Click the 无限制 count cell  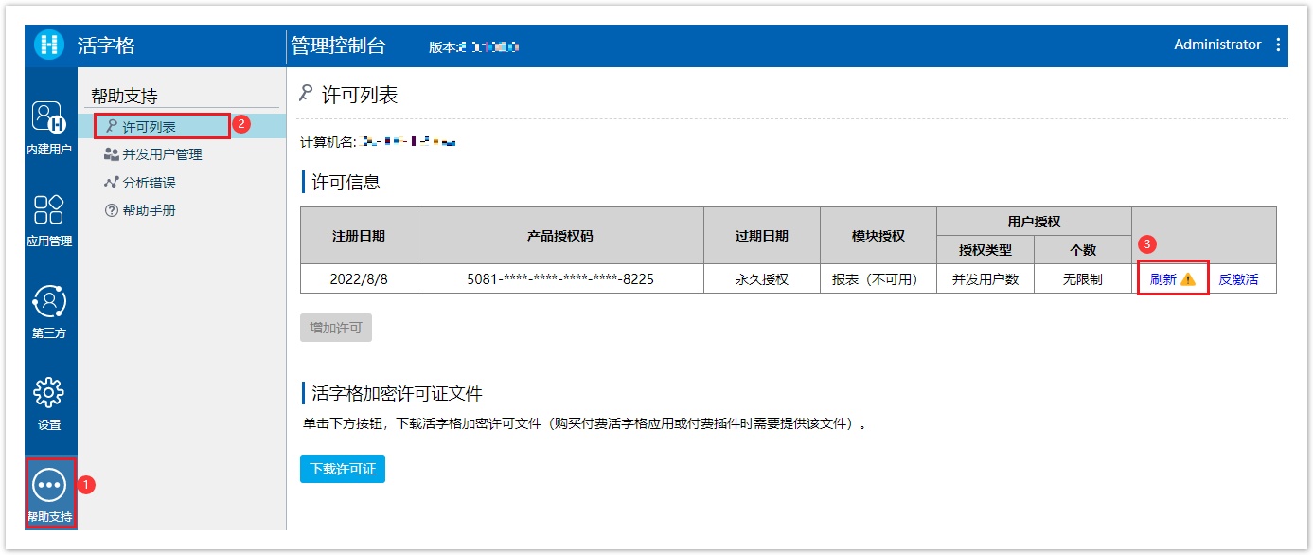[x=1083, y=278]
